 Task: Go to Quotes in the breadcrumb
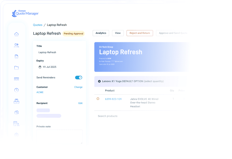(x=38, y=25)
